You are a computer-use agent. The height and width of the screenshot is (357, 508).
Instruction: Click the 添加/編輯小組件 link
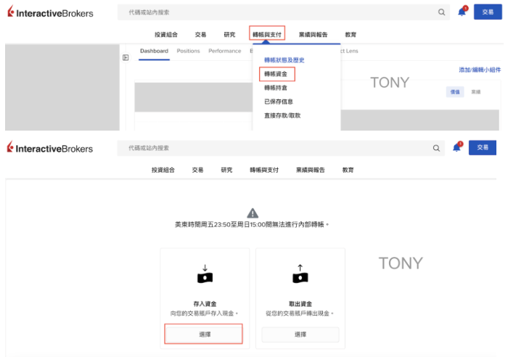point(480,70)
